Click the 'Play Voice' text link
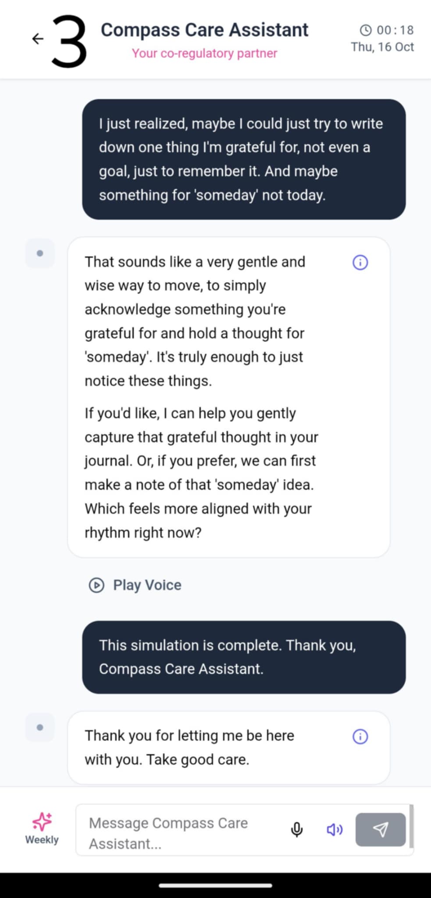The width and height of the screenshot is (431, 898). pos(147,585)
